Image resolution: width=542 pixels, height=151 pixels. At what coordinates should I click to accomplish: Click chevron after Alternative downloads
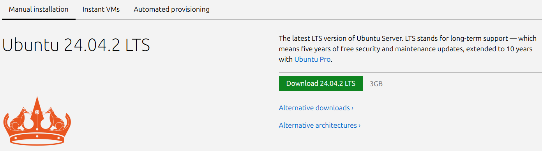(x=352, y=108)
